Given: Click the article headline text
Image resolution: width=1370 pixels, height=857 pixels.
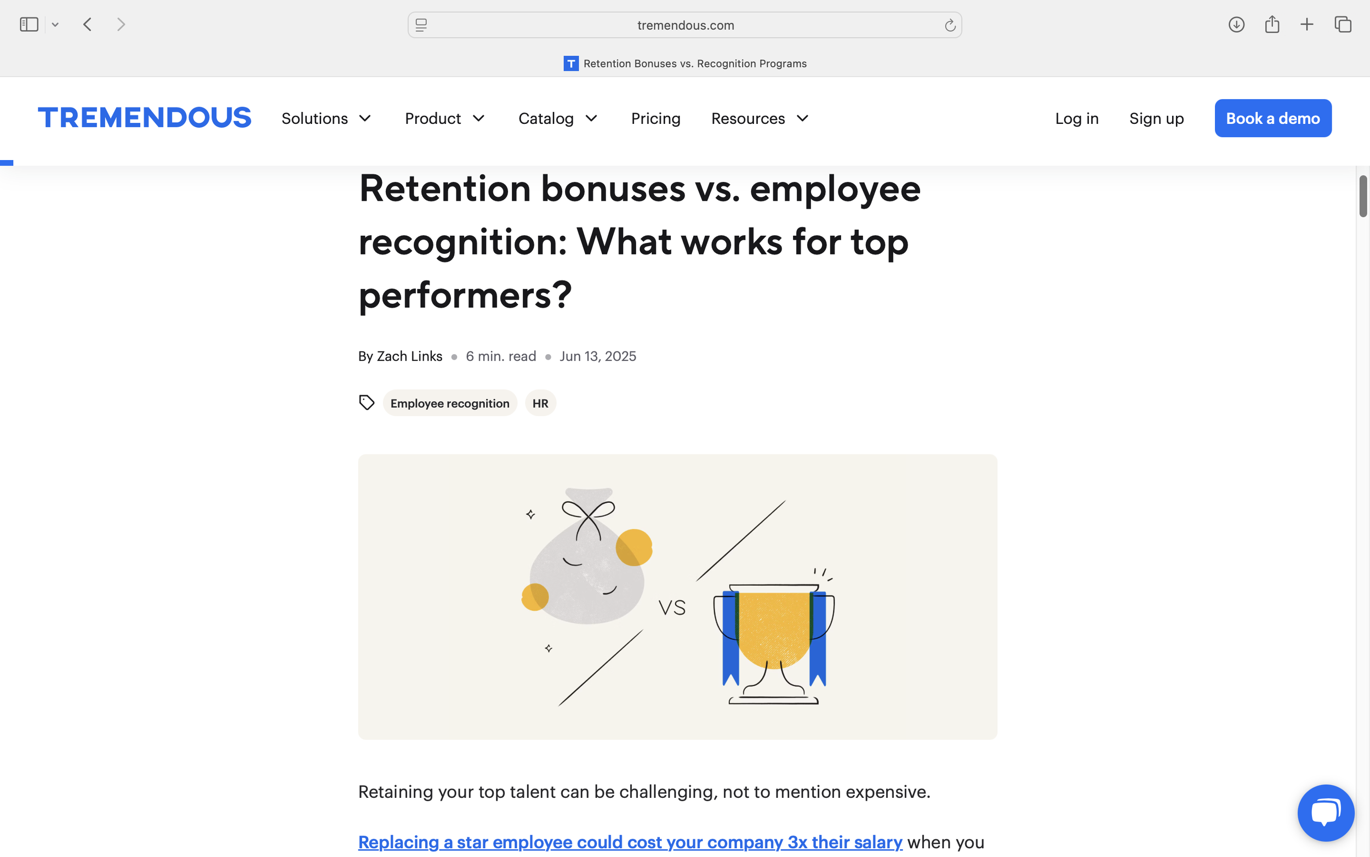Looking at the screenshot, I should pos(640,241).
